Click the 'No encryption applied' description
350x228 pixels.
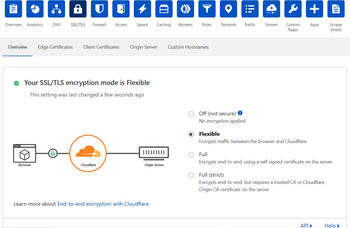click(x=222, y=121)
